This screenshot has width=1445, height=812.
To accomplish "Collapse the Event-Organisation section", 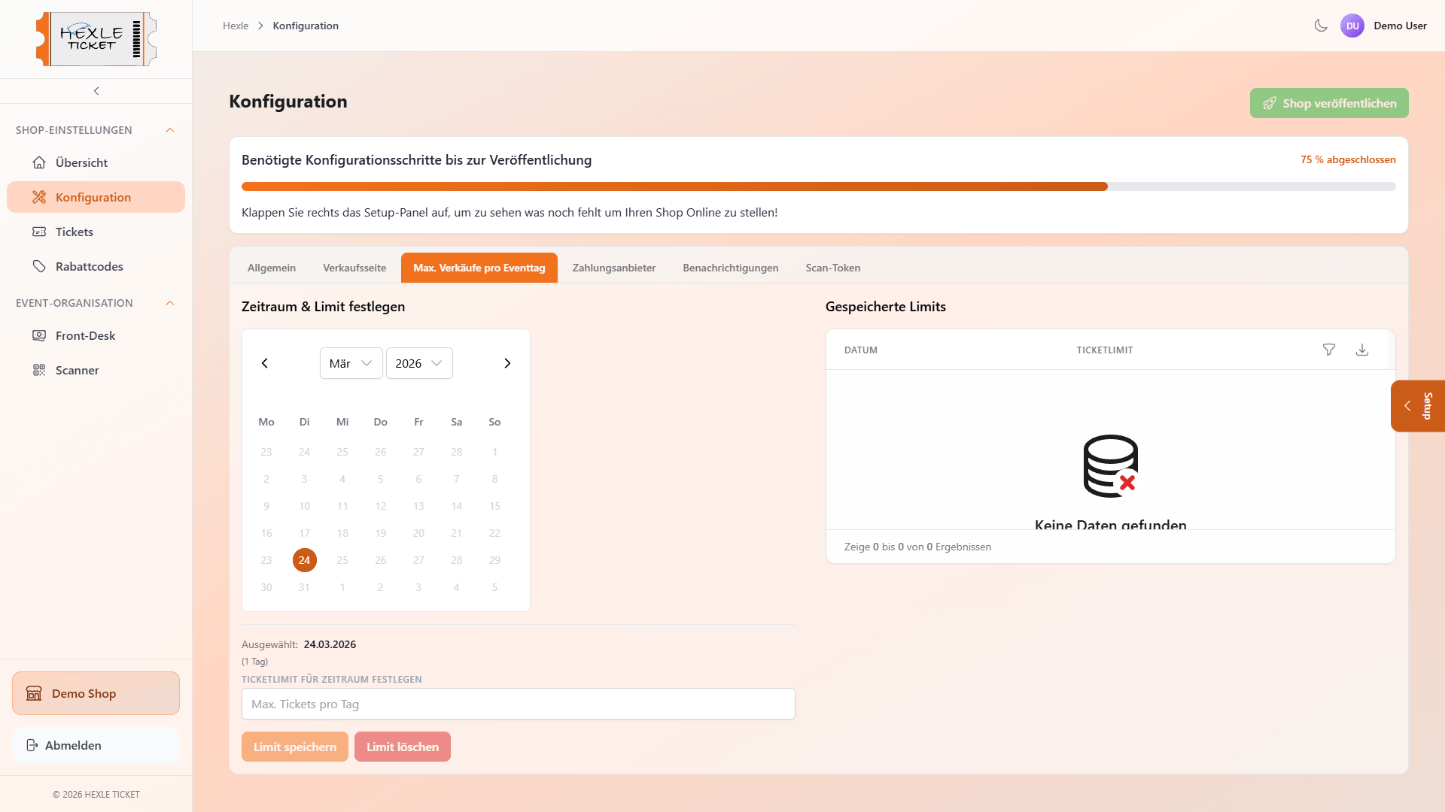I will 170,303.
